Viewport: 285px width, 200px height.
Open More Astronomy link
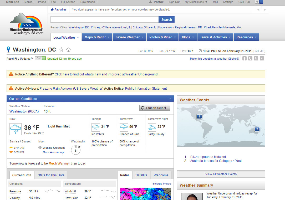53,152
